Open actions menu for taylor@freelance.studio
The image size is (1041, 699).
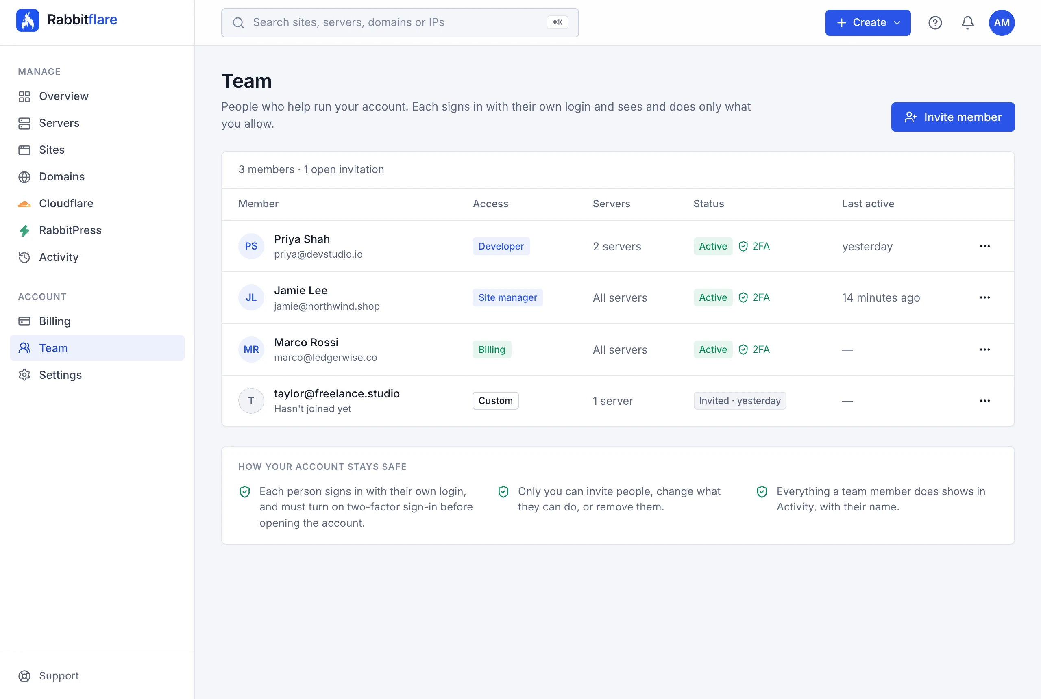[984, 401]
